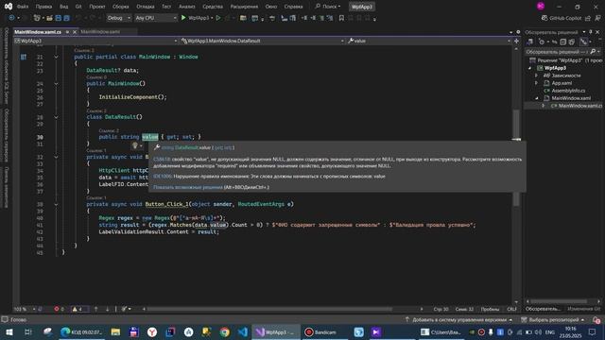The height and width of the screenshot is (340, 605).
Task: Open the value member dropdown
Action: click(x=428, y=41)
